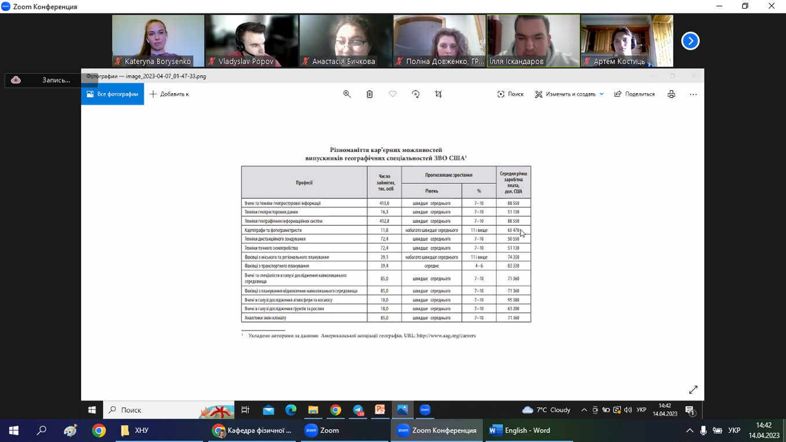This screenshot has width=786, height=442.
Task: Select the crop tool icon
Action: coord(438,94)
